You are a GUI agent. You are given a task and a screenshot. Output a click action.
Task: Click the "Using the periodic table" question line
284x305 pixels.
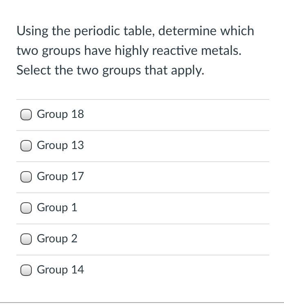(135, 31)
